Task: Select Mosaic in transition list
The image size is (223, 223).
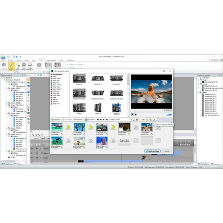Action: [x=55, y=99]
